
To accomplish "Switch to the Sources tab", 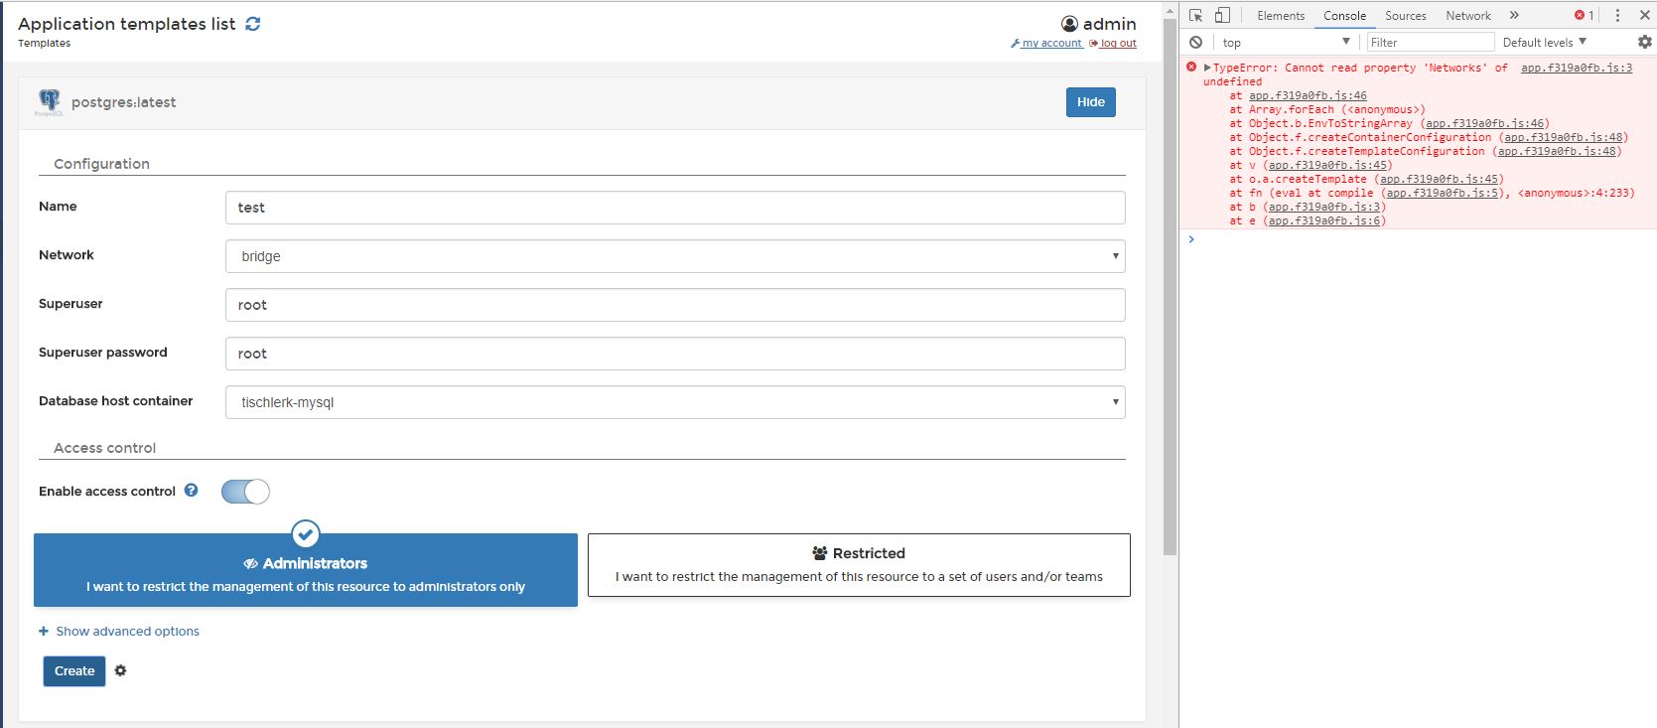I will pyautogui.click(x=1406, y=15).
